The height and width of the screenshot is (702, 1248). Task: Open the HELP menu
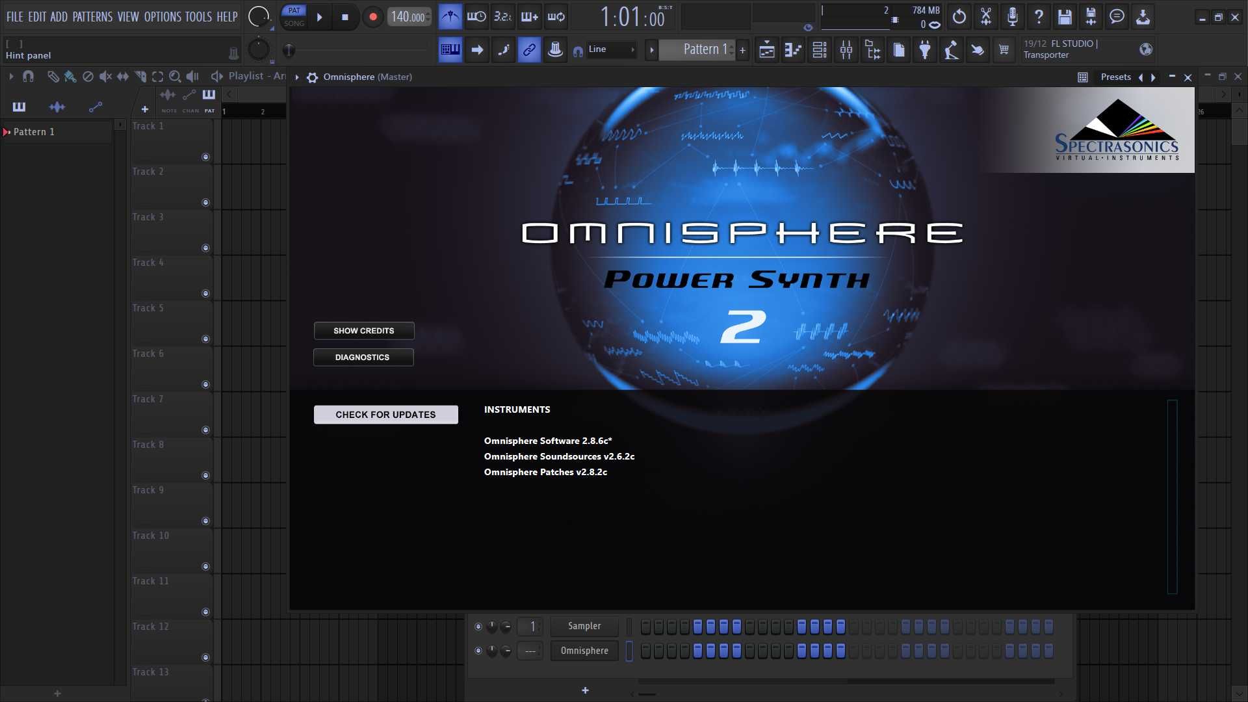[227, 17]
